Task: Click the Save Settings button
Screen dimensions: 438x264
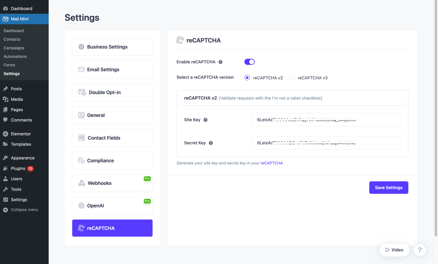Action: click(388, 188)
